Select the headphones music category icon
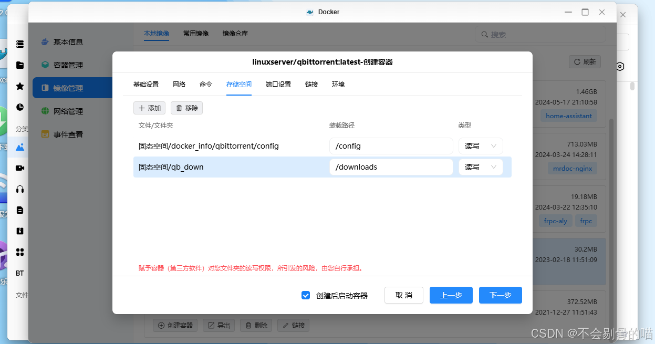 (x=20, y=189)
